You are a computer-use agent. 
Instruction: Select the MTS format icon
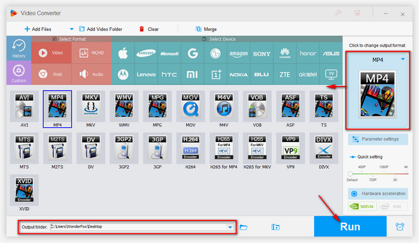tap(25, 148)
